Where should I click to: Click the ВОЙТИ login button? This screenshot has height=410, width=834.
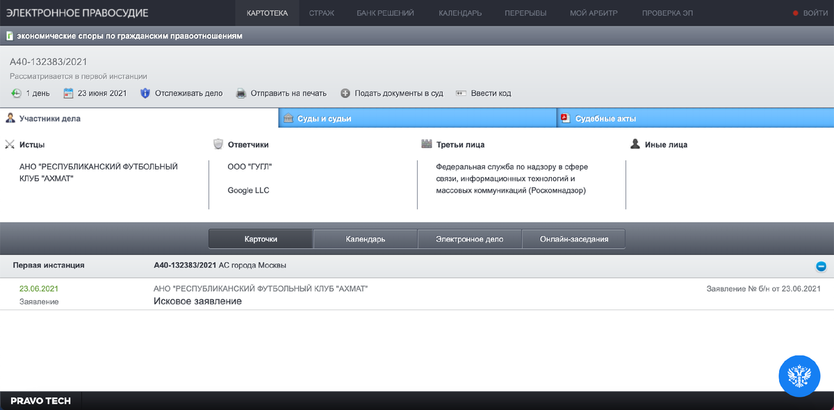815,12
